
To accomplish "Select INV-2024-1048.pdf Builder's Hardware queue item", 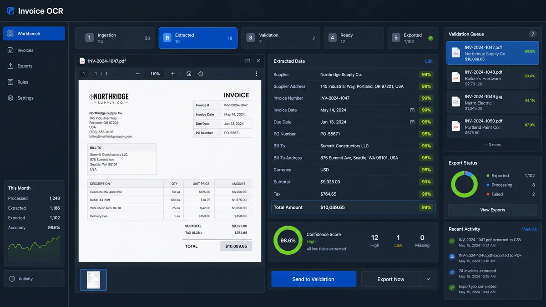I will click(492, 78).
